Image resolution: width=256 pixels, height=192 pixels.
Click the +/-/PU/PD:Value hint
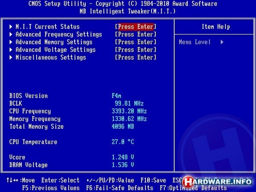[x=110, y=180]
